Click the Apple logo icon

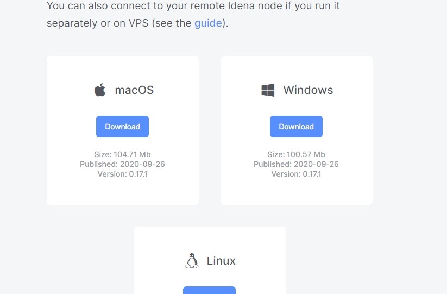point(100,90)
